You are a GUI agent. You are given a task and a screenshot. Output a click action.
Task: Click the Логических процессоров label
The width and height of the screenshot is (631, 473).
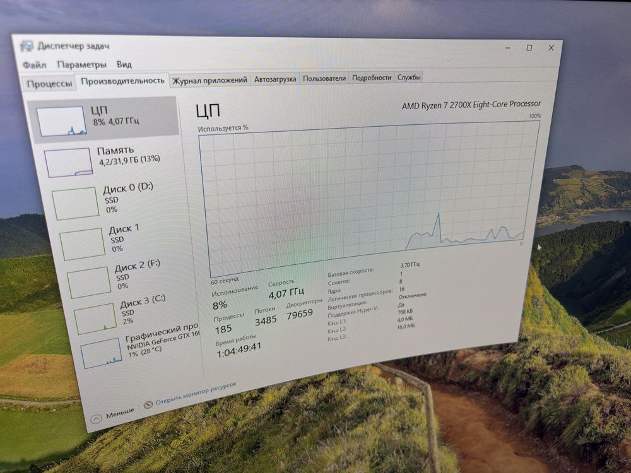360,295
